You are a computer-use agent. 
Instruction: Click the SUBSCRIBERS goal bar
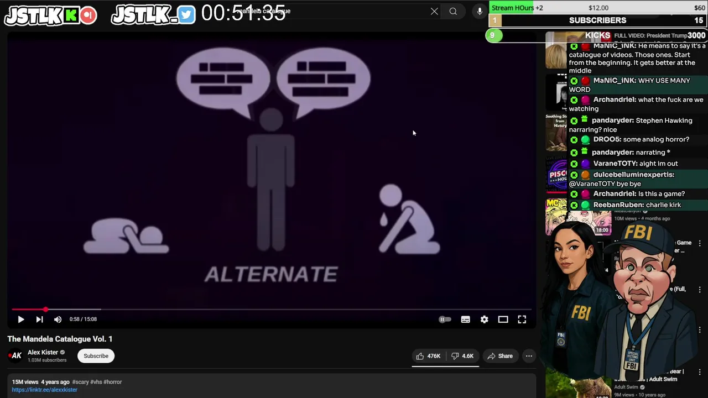click(598, 20)
